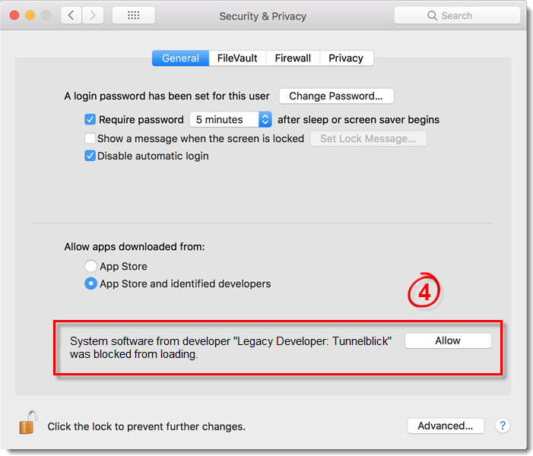Click the magnifying glass search icon

tap(432, 16)
